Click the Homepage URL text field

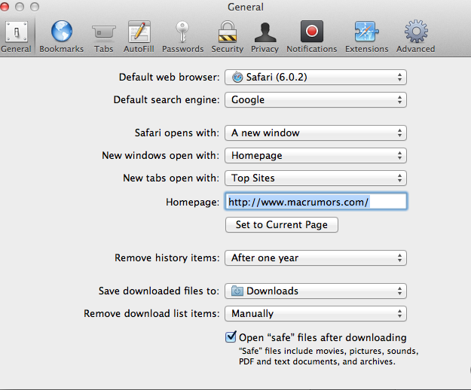316,202
